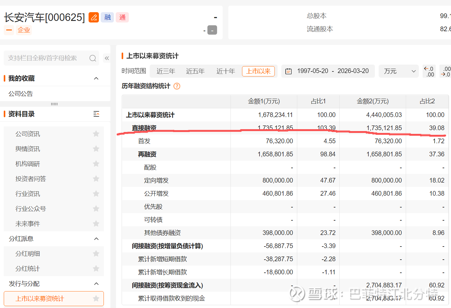451x308 pixels.
Task: Click the search magnifier icon in sidebar
Action: [93, 58]
